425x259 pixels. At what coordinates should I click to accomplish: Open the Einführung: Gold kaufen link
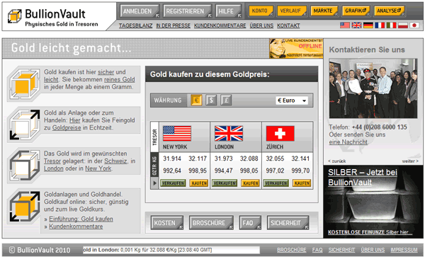(81, 219)
